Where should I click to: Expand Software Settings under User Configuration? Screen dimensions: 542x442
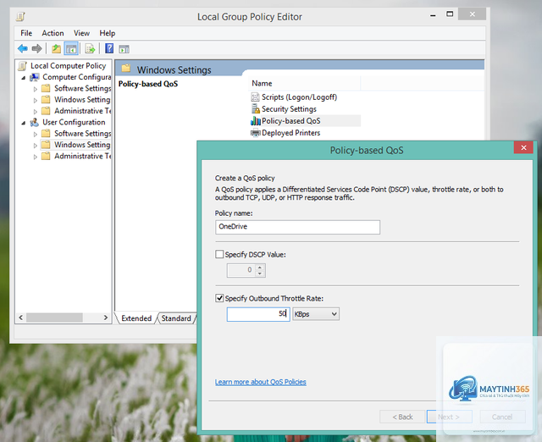[36, 134]
